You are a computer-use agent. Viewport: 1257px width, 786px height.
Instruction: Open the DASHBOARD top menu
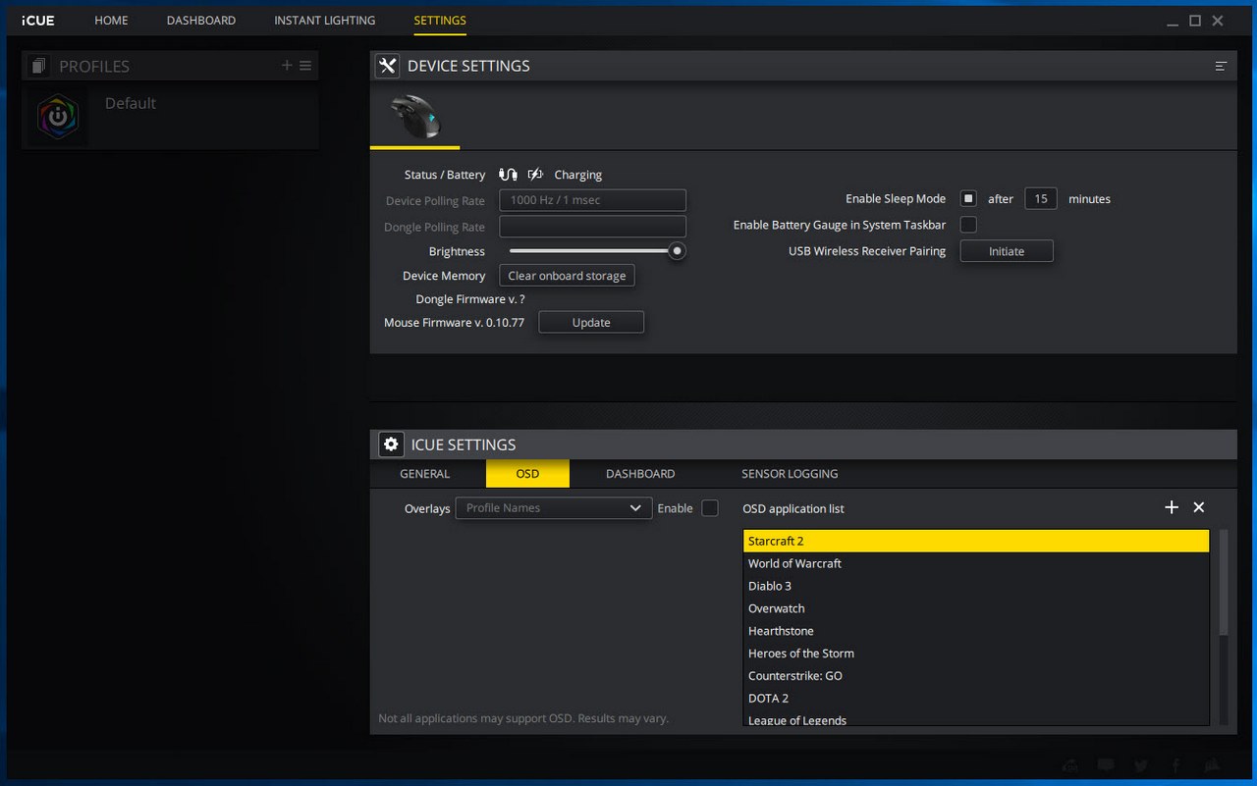click(201, 21)
